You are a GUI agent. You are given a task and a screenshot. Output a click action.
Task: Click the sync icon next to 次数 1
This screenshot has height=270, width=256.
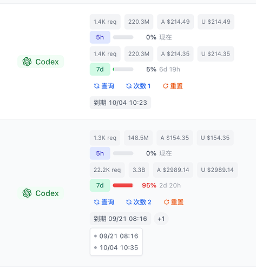(x=129, y=86)
